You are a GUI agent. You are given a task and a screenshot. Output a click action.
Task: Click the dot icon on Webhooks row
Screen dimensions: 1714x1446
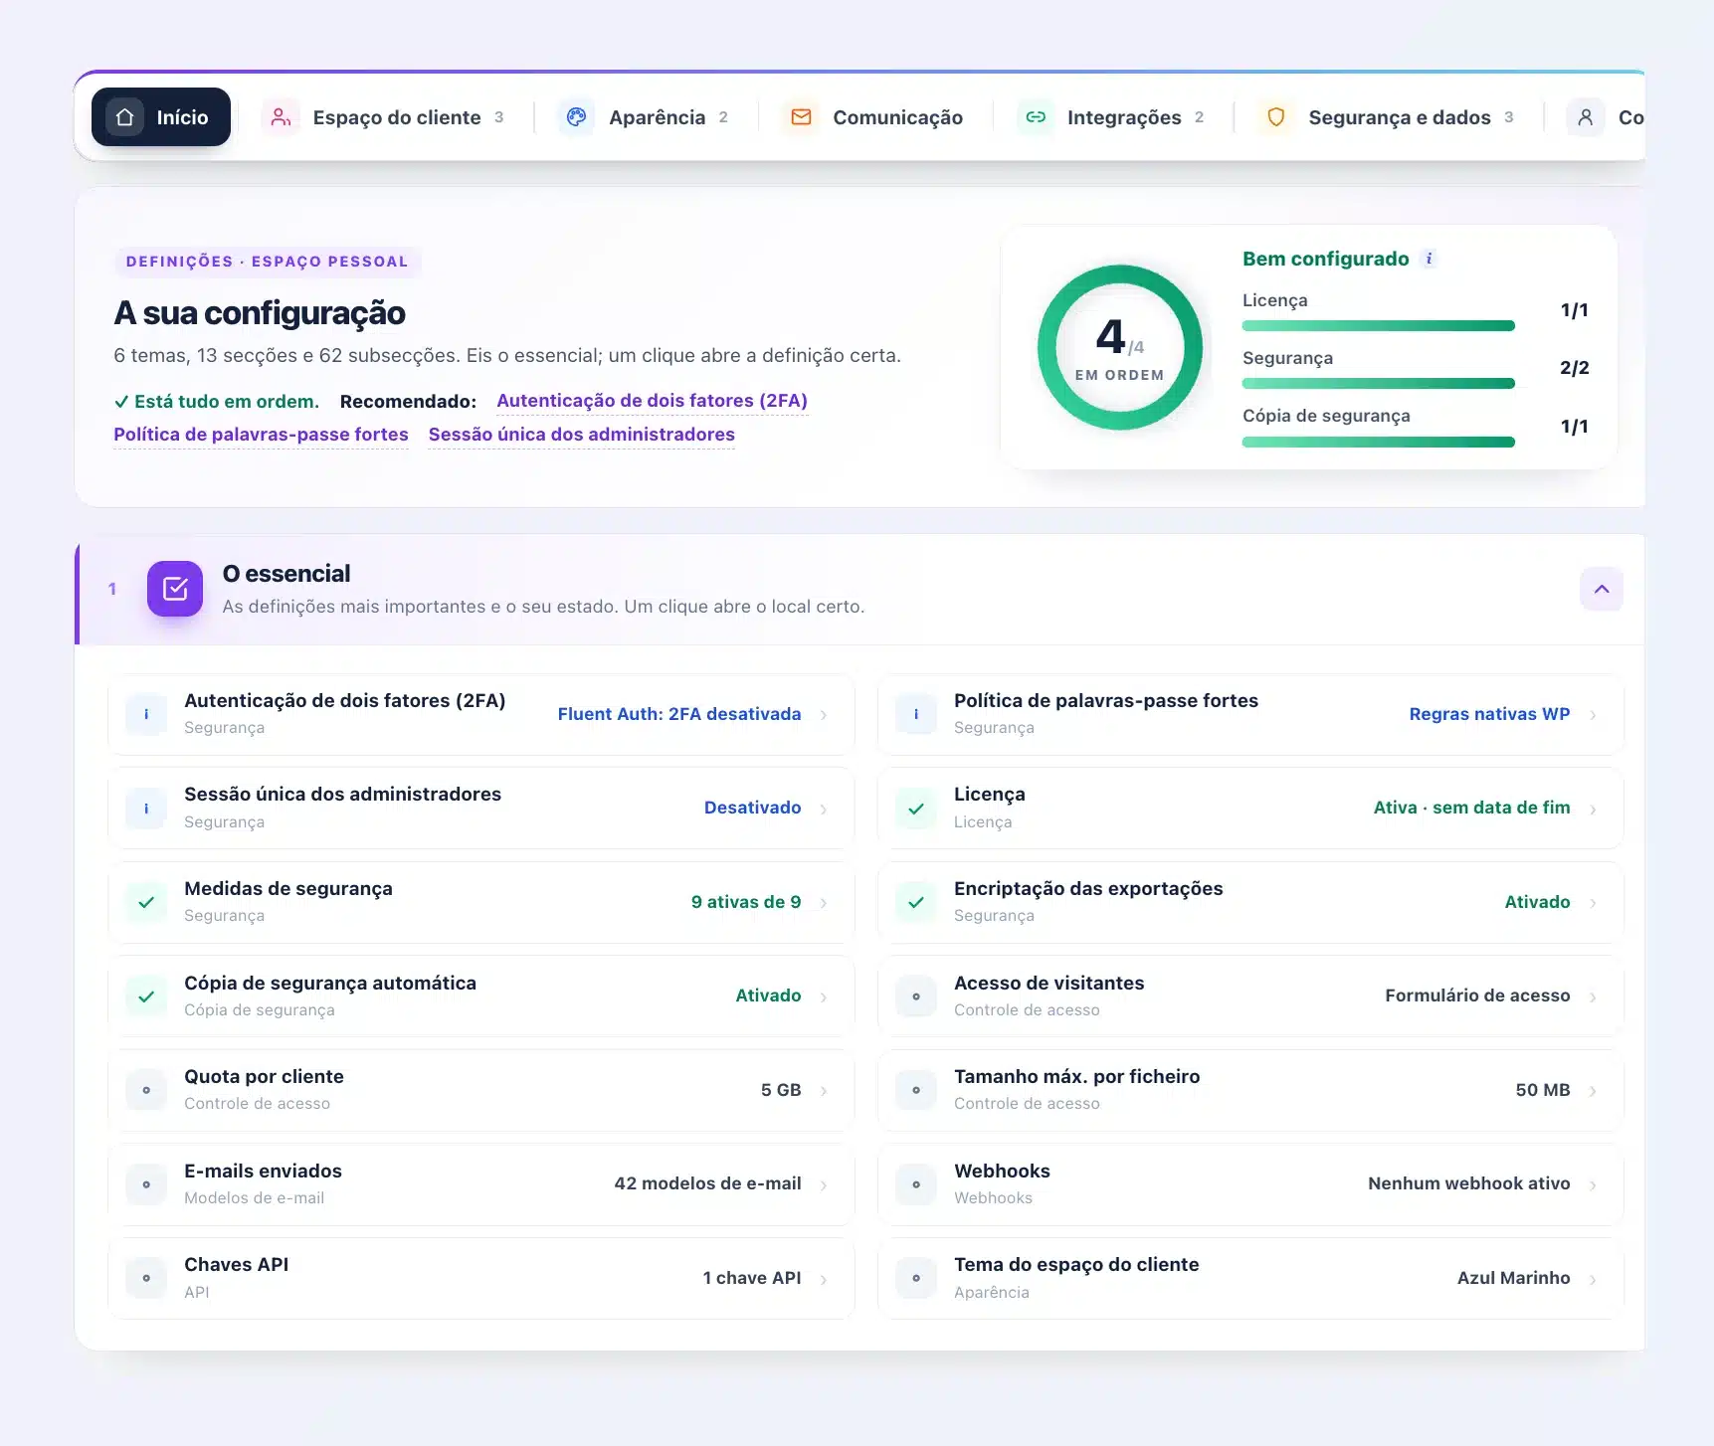916,1184
